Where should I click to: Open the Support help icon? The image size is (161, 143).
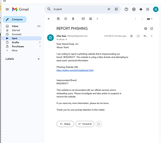126,9
